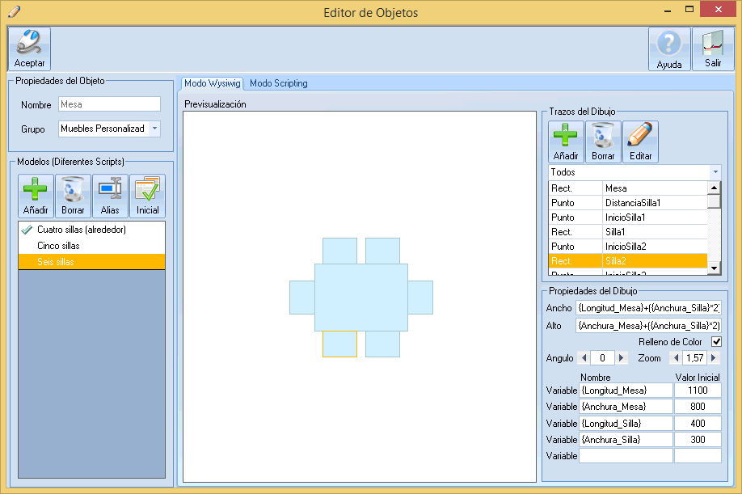Toggle the Relleno de Color checkbox

point(715,342)
